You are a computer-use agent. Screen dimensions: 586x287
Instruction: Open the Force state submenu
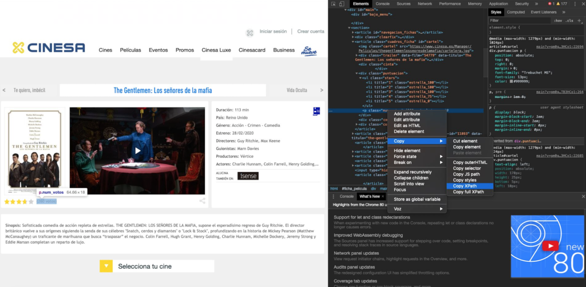(x=417, y=157)
